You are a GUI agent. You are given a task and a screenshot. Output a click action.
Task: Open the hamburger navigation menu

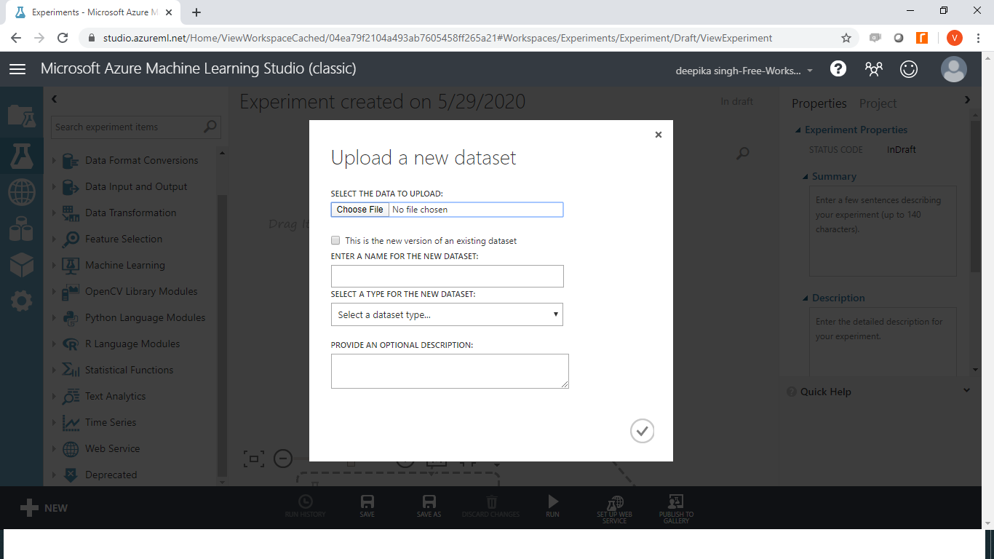(17, 69)
